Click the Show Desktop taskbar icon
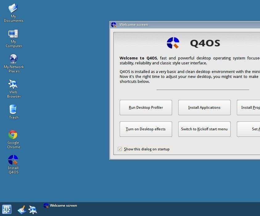The height and width of the screenshot is (216, 260). pos(22,210)
